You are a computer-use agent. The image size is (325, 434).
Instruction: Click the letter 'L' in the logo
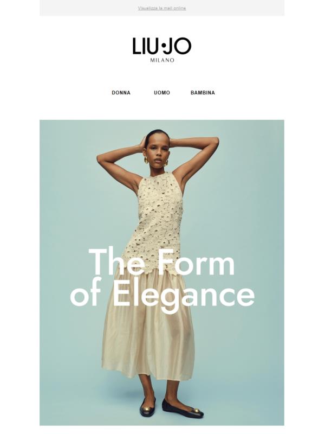coord(136,46)
